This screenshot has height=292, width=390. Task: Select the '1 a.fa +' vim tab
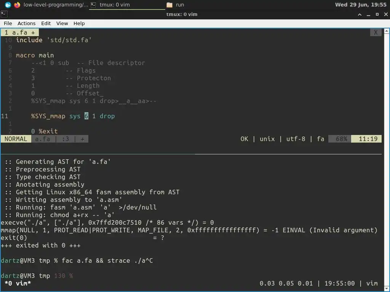coord(20,32)
